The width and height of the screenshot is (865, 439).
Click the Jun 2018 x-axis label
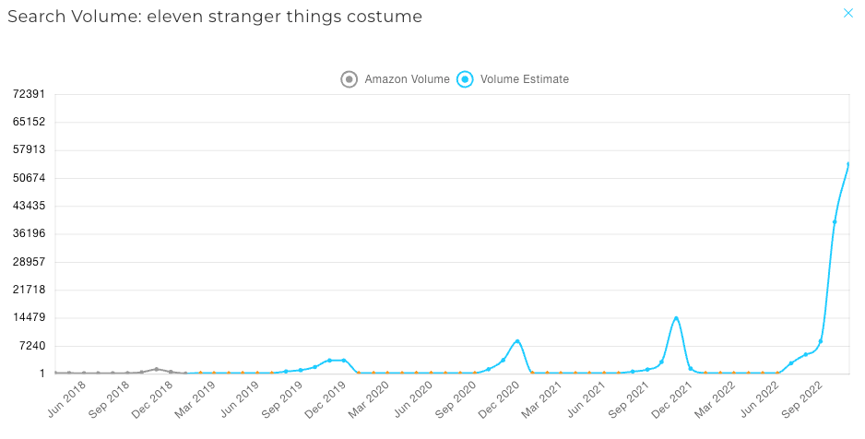(66, 398)
